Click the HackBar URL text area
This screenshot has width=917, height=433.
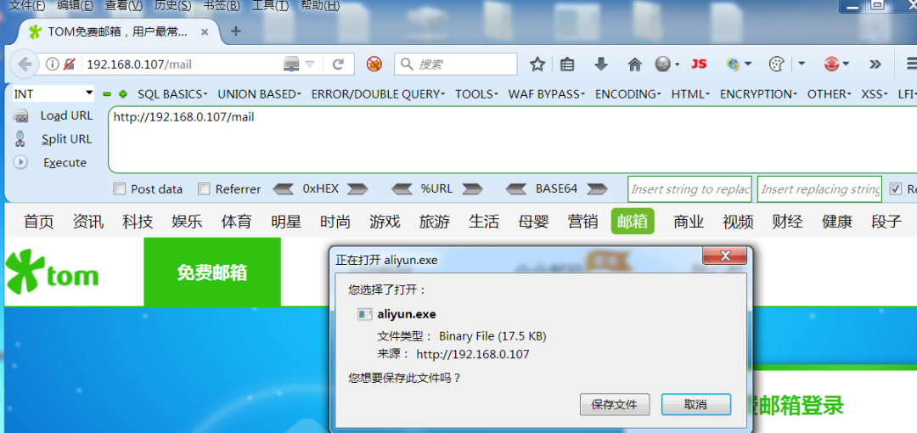[x=512, y=140]
